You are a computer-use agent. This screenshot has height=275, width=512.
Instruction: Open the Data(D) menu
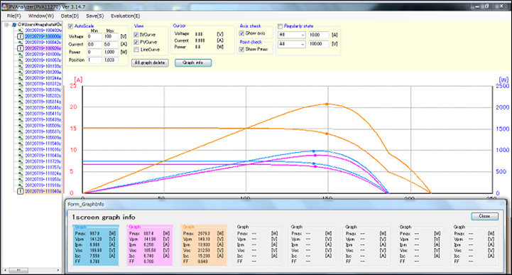(x=70, y=16)
